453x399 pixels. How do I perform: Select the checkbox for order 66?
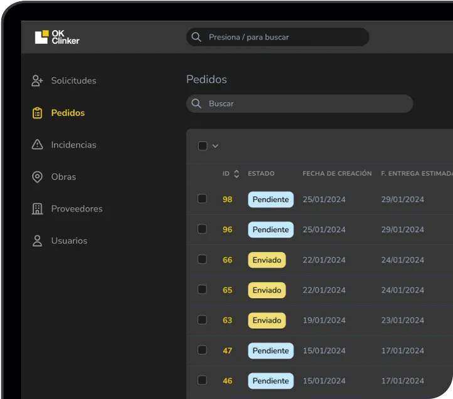point(202,259)
